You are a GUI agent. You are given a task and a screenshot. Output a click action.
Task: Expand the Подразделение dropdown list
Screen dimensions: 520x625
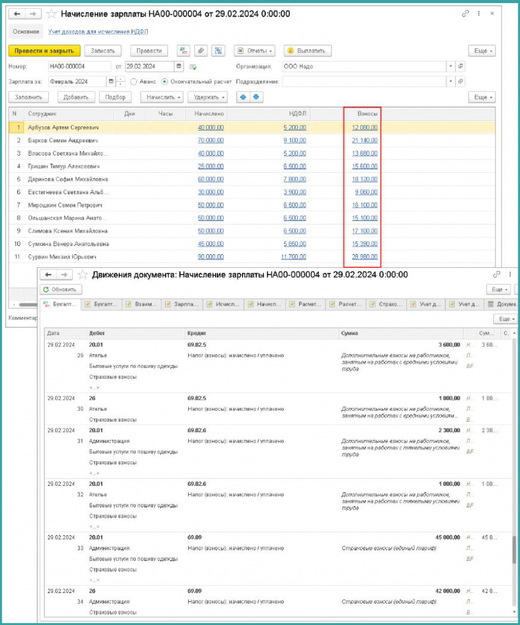(450, 81)
